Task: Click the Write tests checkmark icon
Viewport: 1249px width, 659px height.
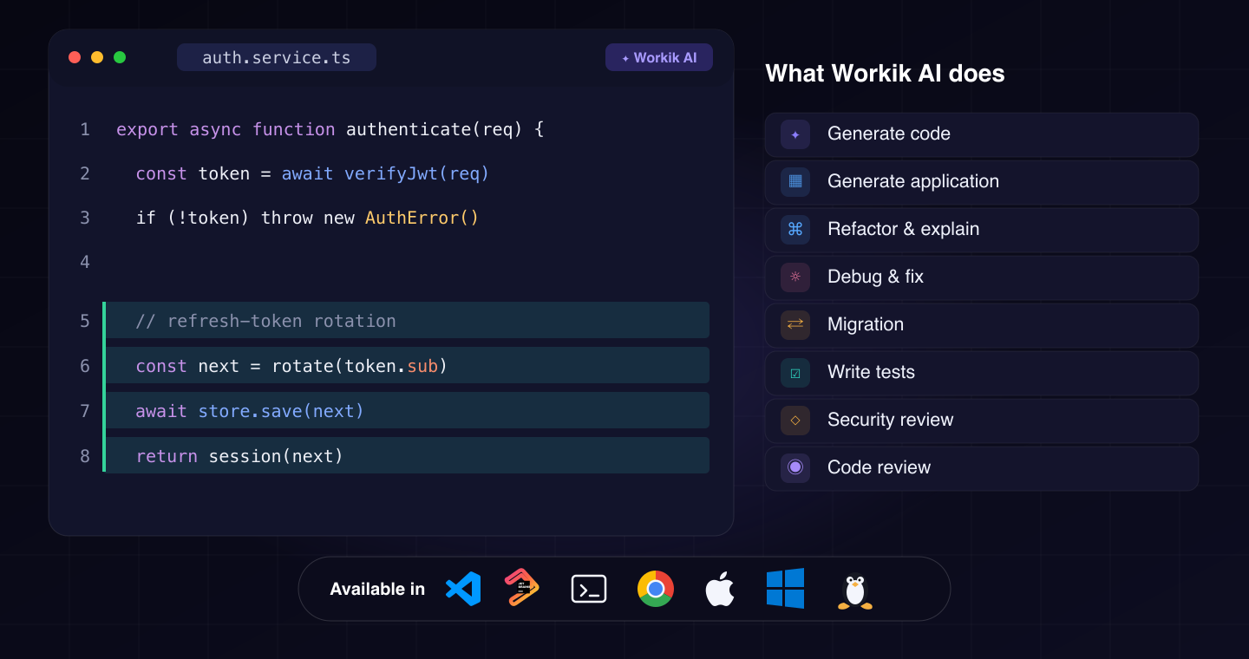Action: tap(795, 373)
